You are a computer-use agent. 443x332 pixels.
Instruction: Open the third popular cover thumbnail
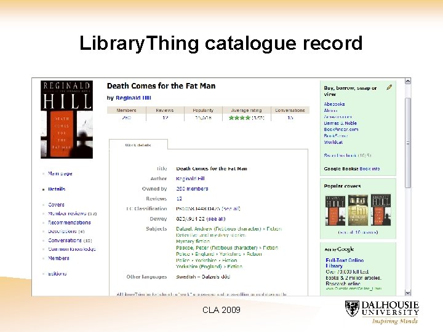pyautogui.click(x=381, y=210)
